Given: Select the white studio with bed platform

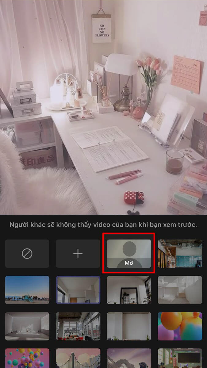Looking at the screenshot, I should (x=27, y=326).
